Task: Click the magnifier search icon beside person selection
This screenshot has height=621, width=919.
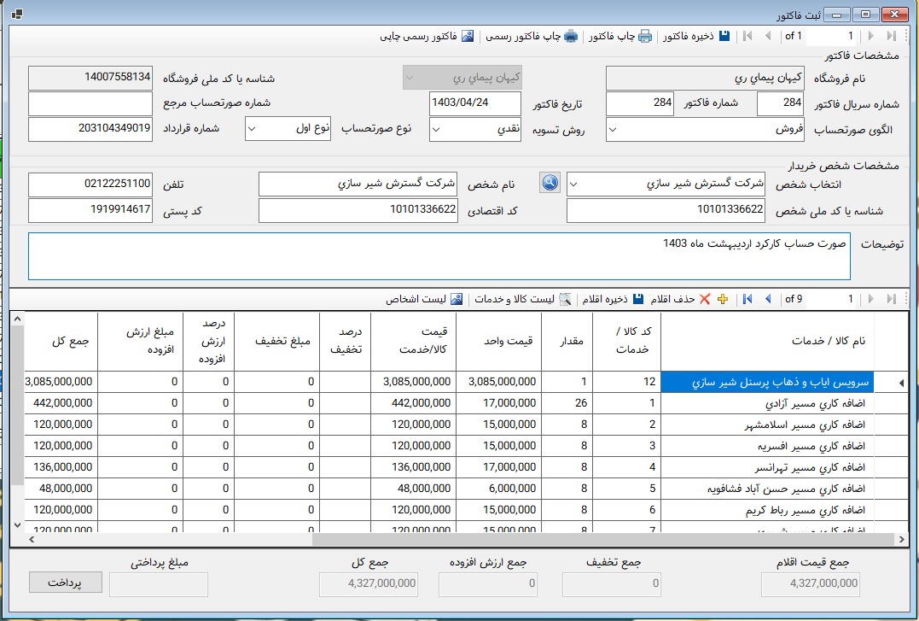Action: coord(550,183)
